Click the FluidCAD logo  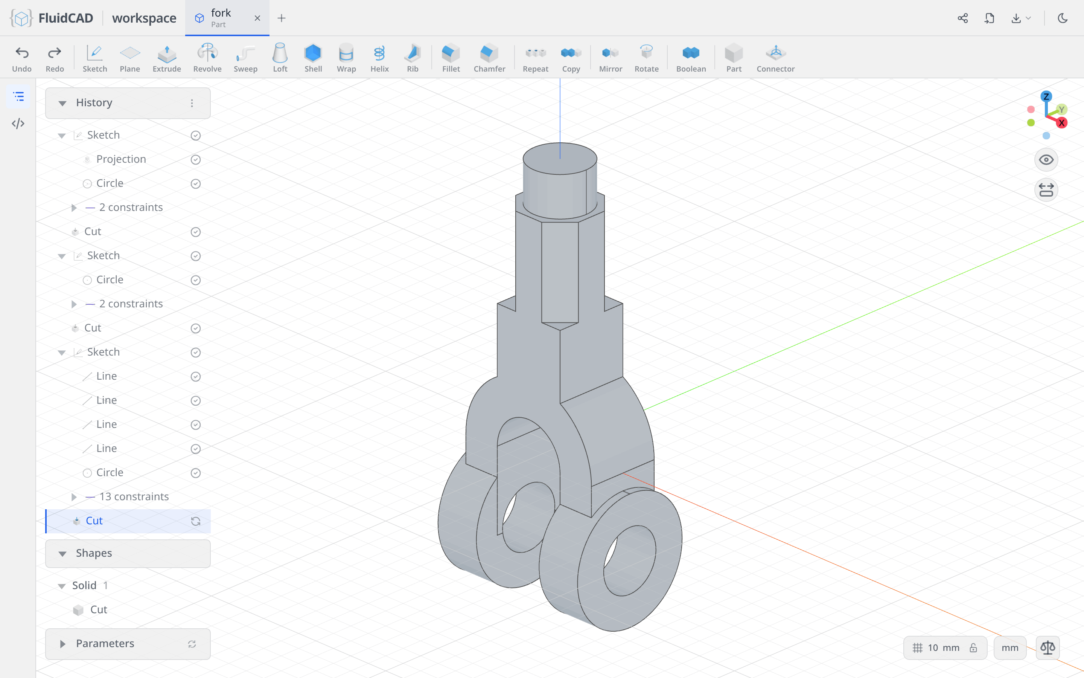[52, 18]
